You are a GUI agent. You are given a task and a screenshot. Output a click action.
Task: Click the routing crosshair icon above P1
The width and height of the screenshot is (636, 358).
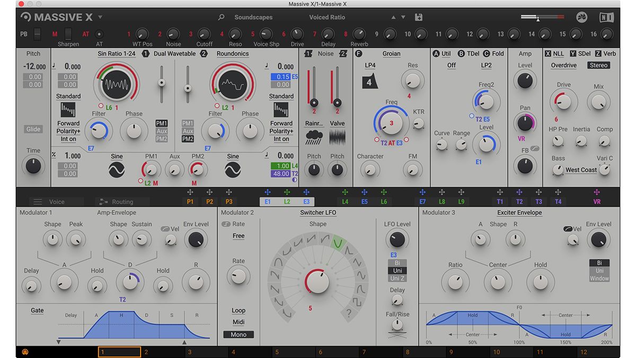click(x=189, y=191)
